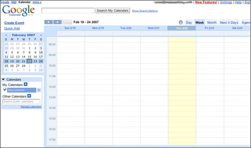Click the Today button

(67, 22)
